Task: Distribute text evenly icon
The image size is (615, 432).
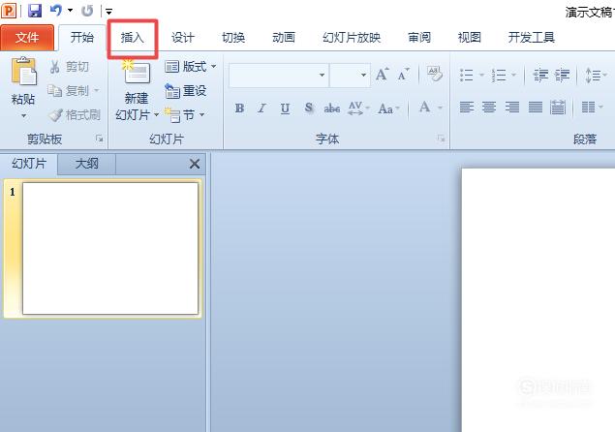Action: click(x=558, y=107)
